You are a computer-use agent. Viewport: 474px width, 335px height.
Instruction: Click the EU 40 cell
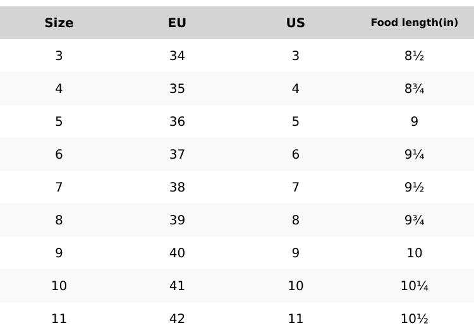[177, 253]
